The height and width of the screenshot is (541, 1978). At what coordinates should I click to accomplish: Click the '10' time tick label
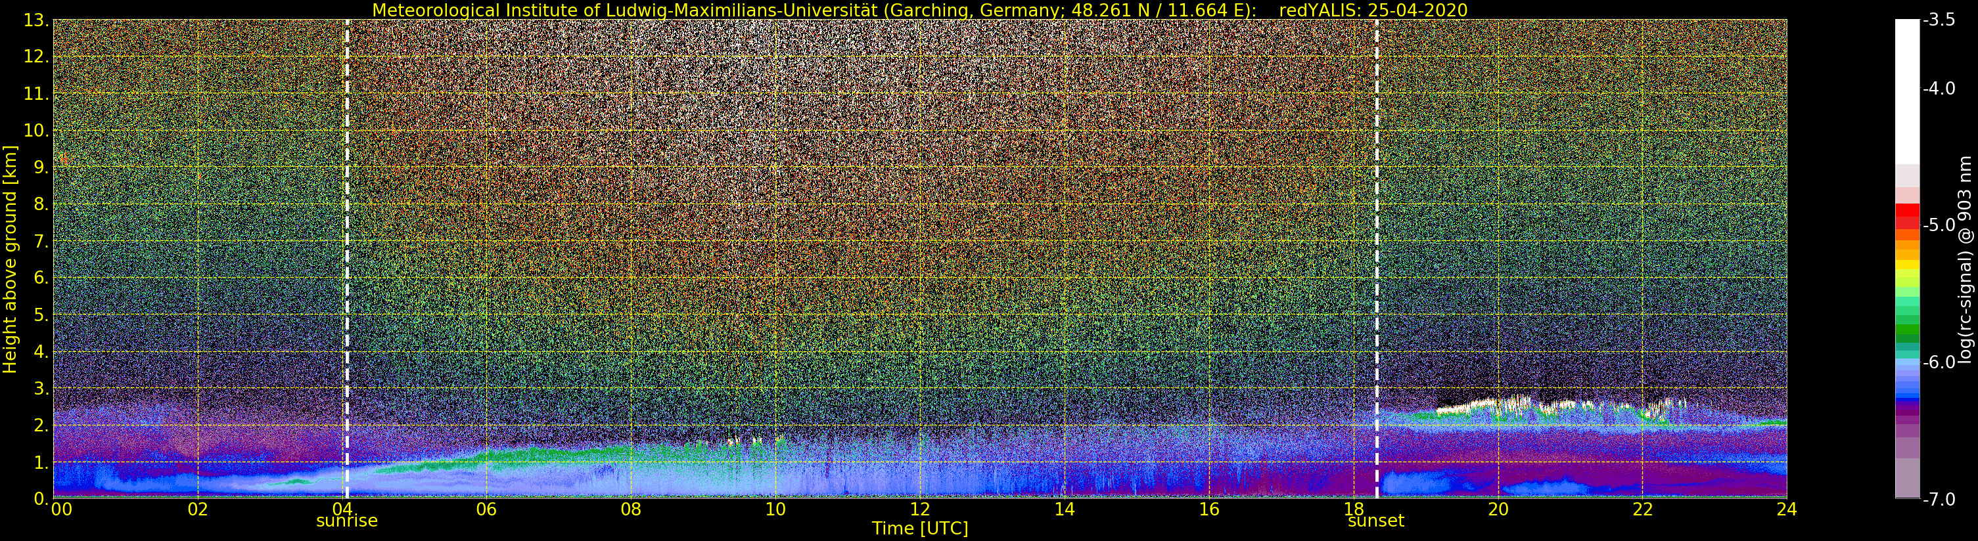pyautogui.click(x=775, y=509)
